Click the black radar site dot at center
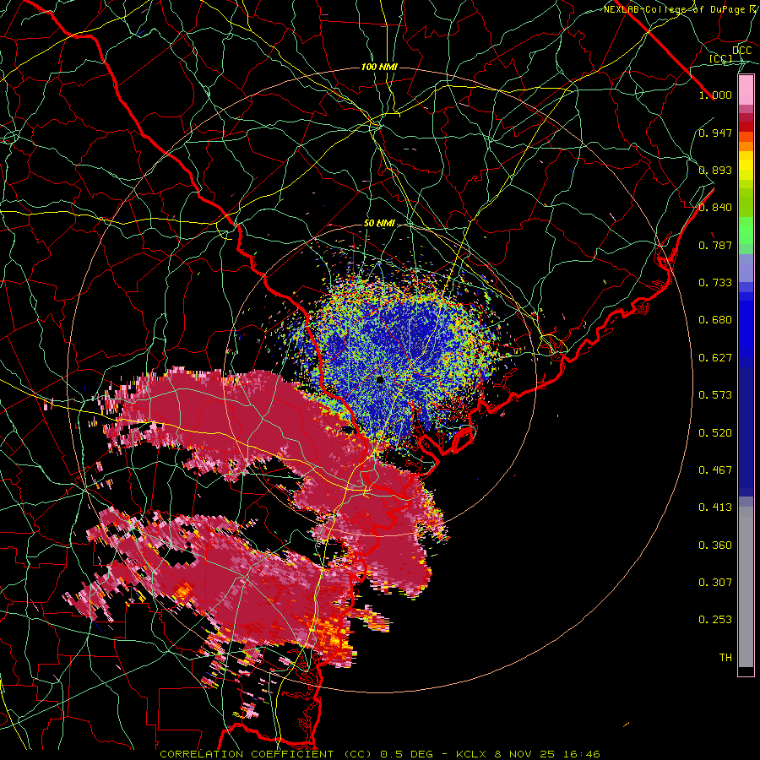760x760 pixels. pyautogui.click(x=379, y=380)
